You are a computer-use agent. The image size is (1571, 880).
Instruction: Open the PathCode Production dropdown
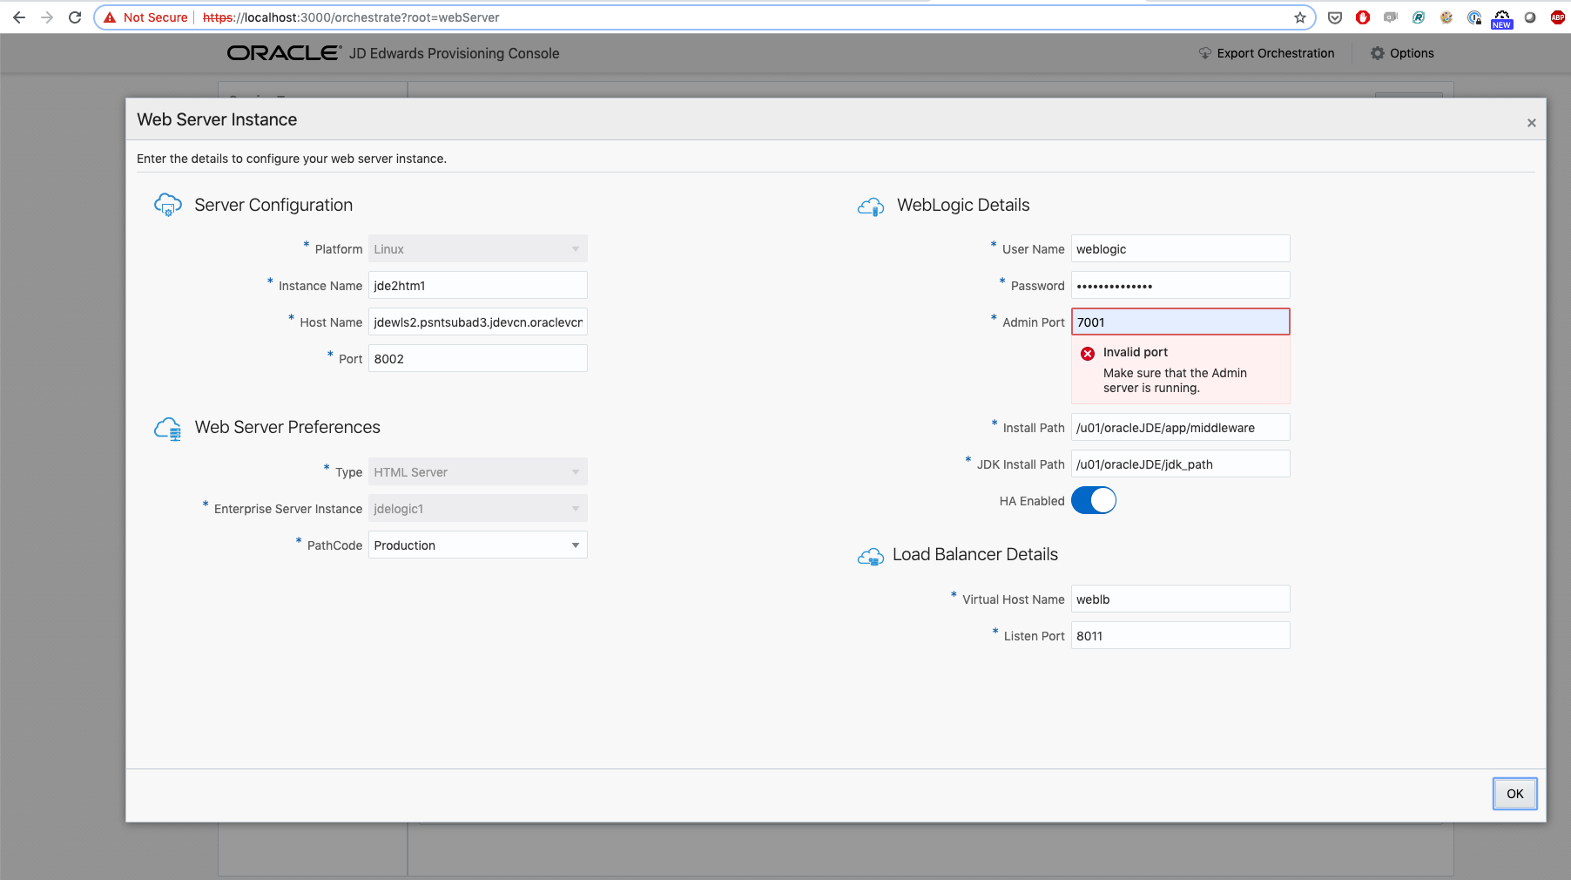click(x=478, y=545)
